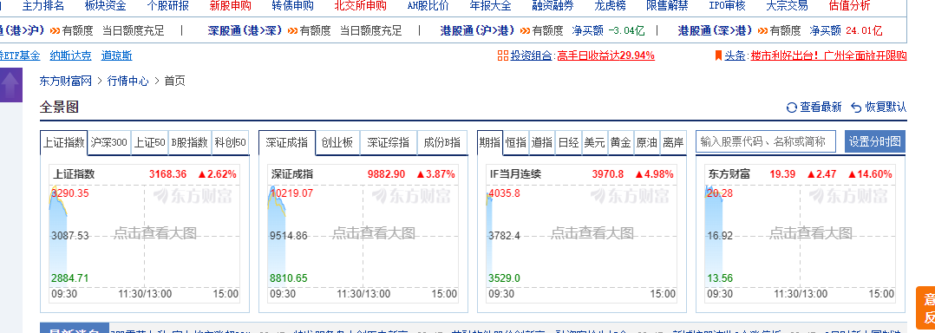The image size is (935, 333).
Task: Click the refresh icon beside 查看最新
Action: pyautogui.click(x=792, y=108)
